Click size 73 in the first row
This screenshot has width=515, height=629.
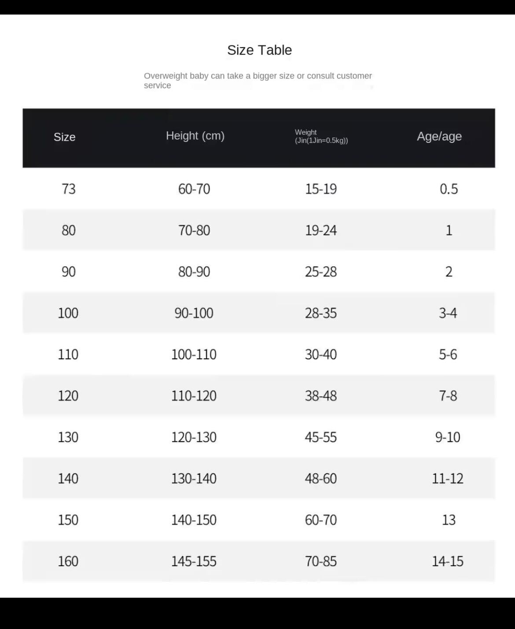[x=69, y=189]
